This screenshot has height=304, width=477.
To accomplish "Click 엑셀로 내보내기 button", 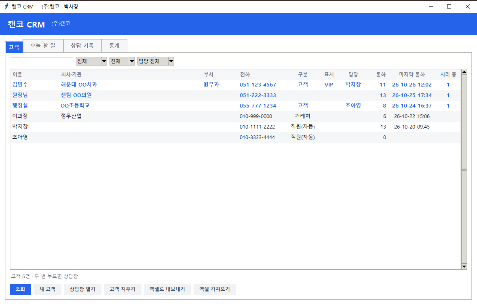I will (167, 289).
